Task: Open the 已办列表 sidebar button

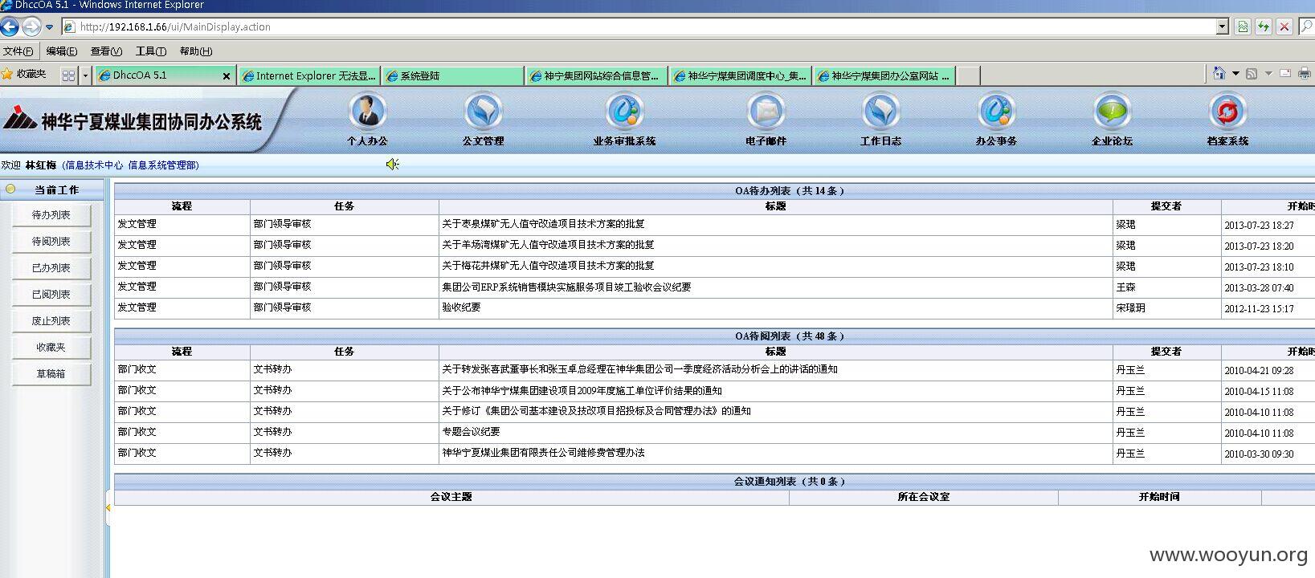Action: point(51,268)
